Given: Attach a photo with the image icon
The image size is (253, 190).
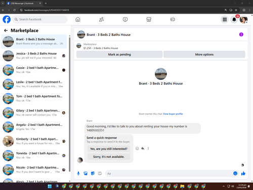Looking at the screenshot, I should [x=86, y=173].
